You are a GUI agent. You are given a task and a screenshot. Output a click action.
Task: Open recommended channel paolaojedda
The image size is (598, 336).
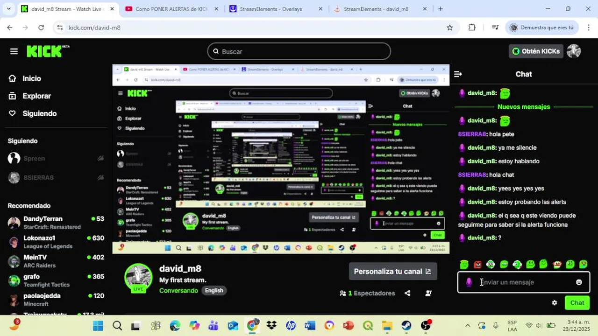pos(56,299)
